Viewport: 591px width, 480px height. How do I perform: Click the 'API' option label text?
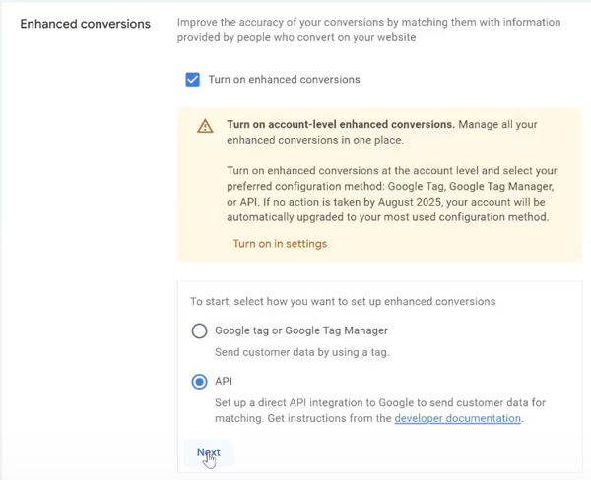(x=223, y=382)
